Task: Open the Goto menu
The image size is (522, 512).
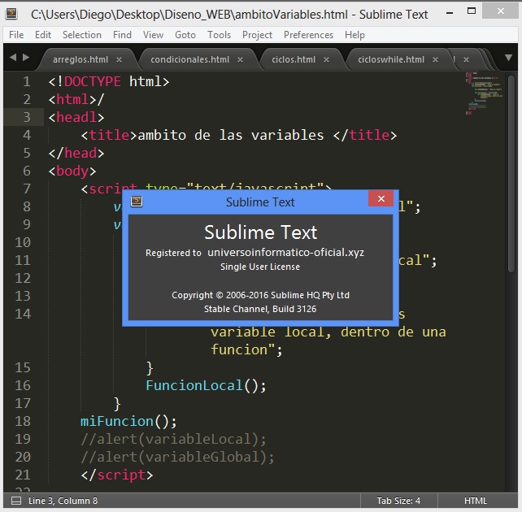Action: tap(185, 35)
